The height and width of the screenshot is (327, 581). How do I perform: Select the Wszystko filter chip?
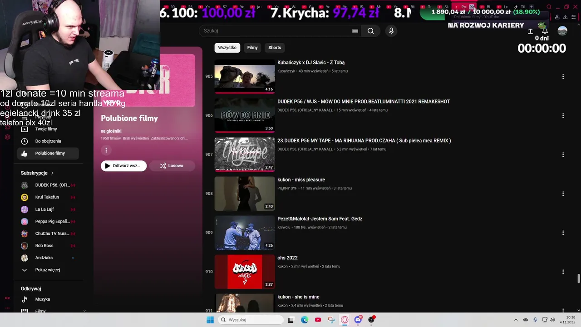point(227,48)
